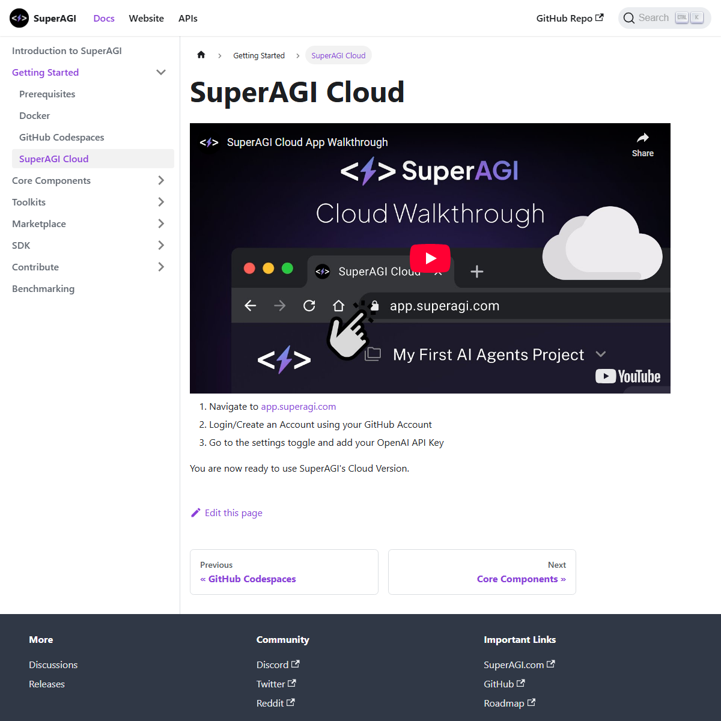Open the Discussions footer link
The height and width of the screenshot is (721, 721).
(53, 665)
